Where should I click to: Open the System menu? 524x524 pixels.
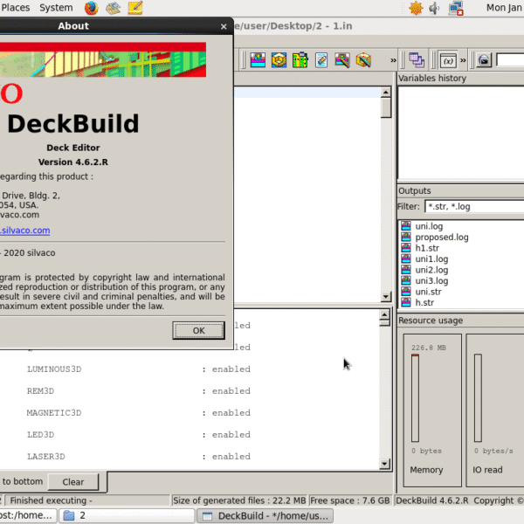tap(56, 8)
